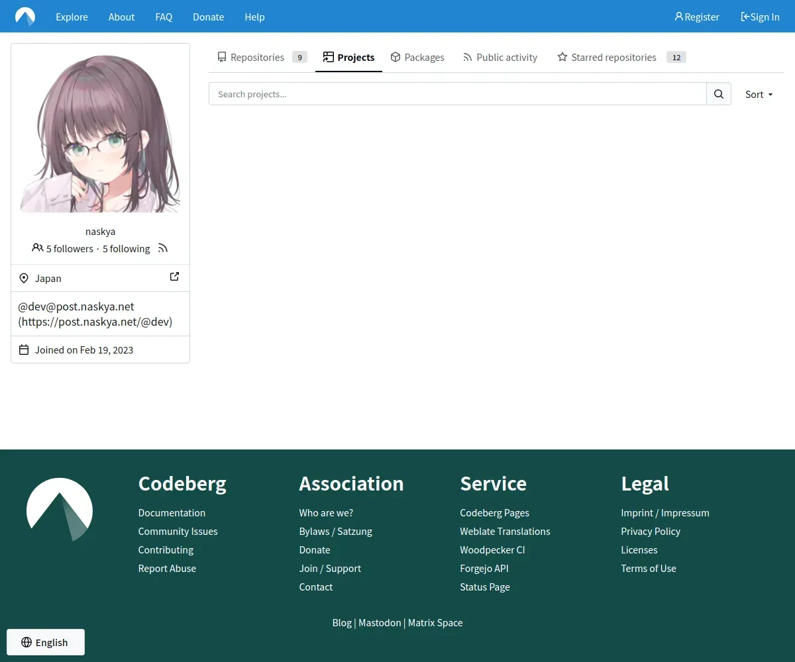795x662 pixels.
Task: Open Weblate Translations link
Action: click(505, 531)
